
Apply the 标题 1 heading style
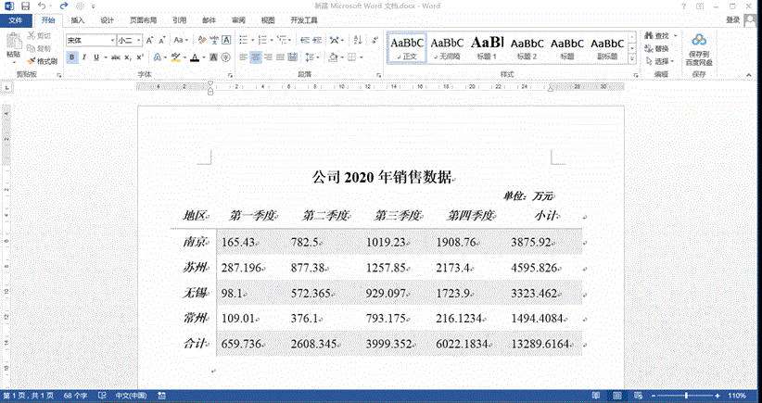click(487, 47)
